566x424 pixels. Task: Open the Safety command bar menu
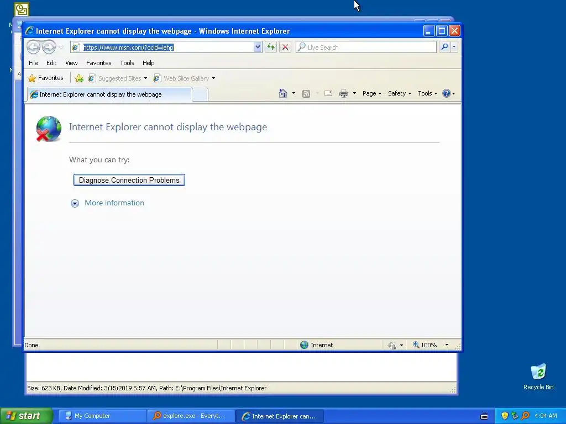pyautogui.click(x=400, y=93)
